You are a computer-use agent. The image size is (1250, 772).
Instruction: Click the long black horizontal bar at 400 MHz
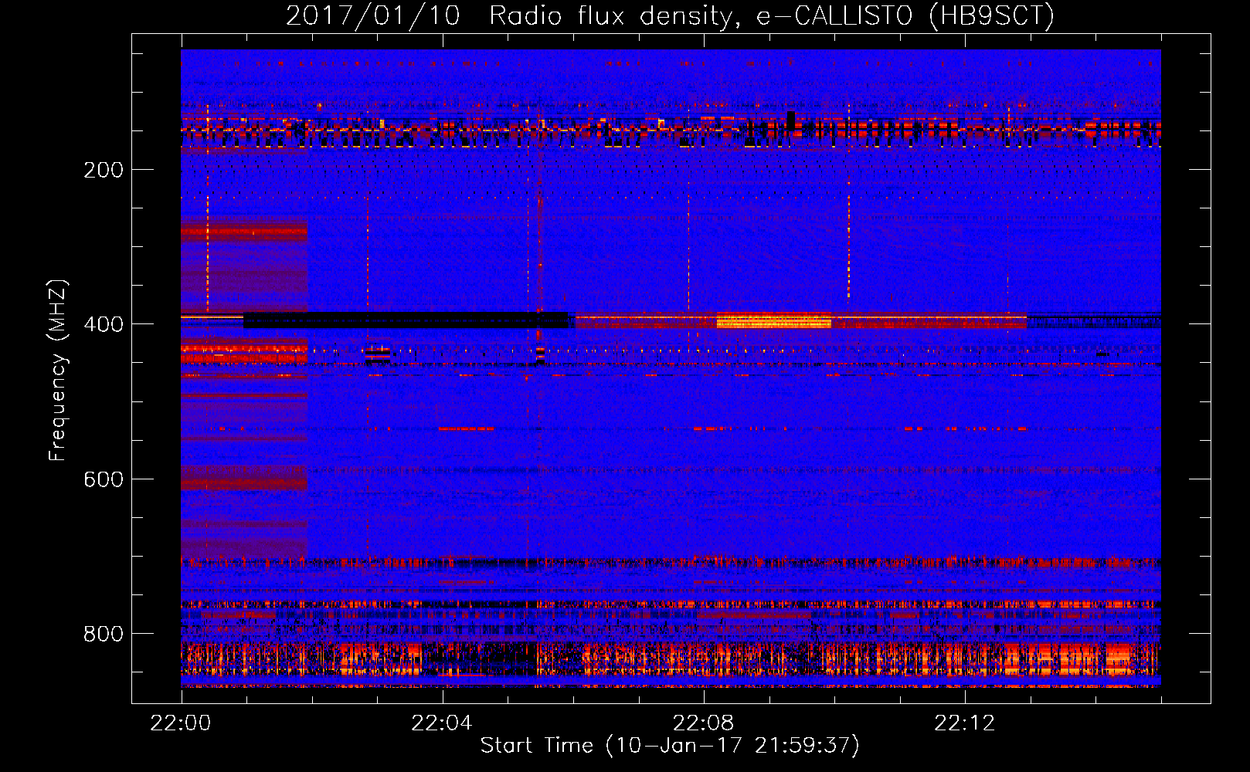pos(406,320)
